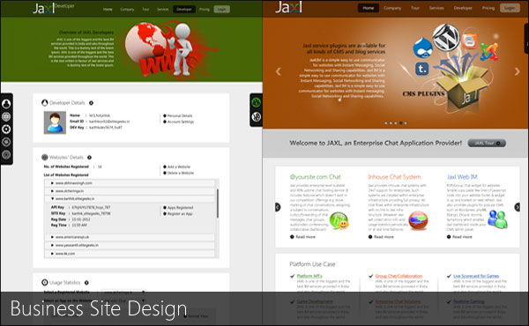Collapse the expanded website entry with API key

tap(130, 199)
